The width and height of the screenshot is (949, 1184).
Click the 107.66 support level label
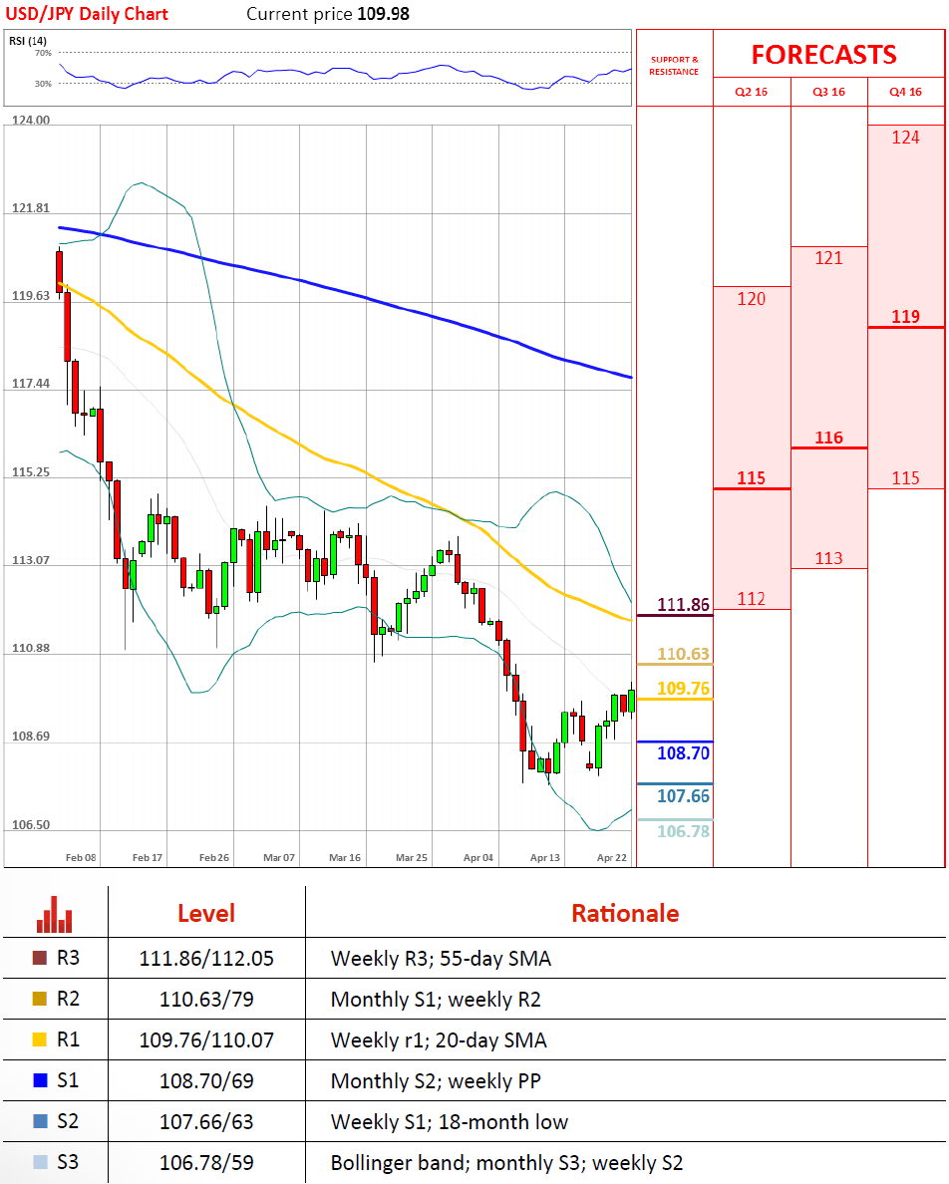683,796
